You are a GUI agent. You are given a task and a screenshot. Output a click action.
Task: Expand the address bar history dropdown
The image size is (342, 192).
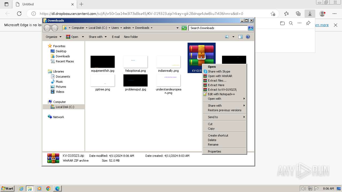177,28
